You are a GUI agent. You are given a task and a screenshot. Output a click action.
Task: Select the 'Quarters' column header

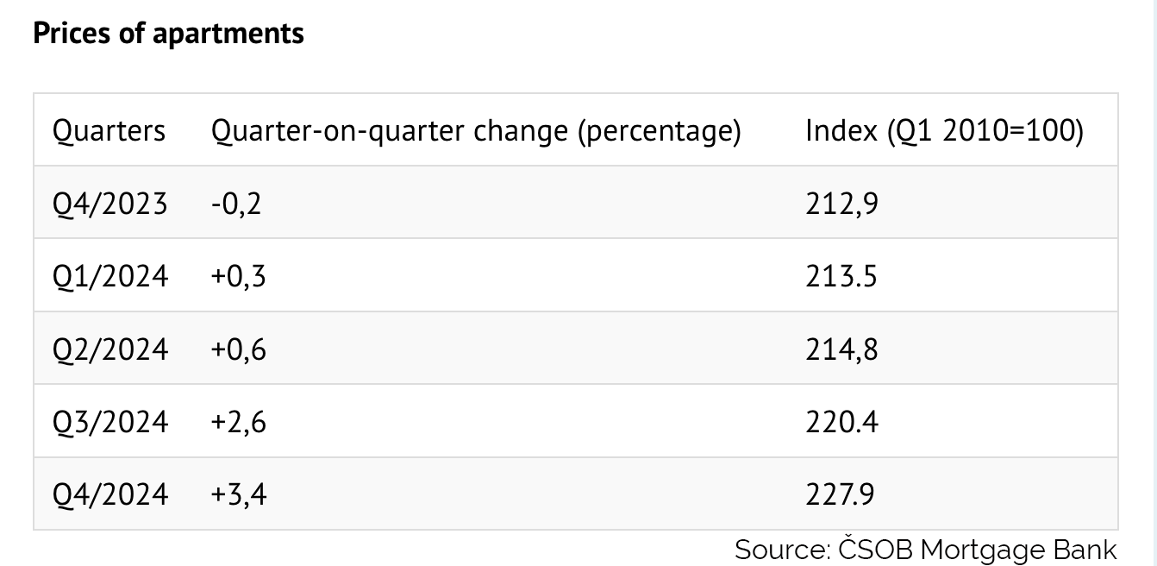109,131
